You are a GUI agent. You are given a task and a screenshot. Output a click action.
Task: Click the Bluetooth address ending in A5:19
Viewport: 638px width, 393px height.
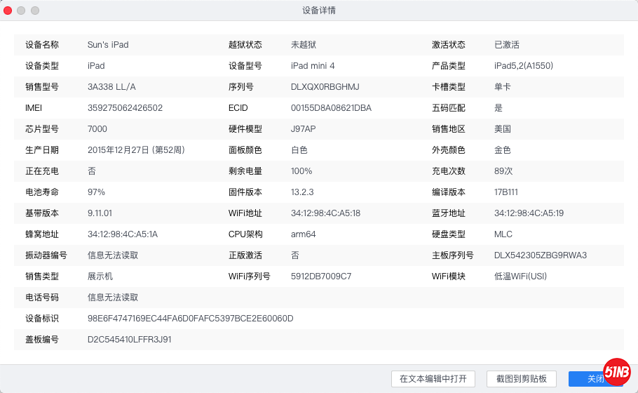(x=529, y=213)
